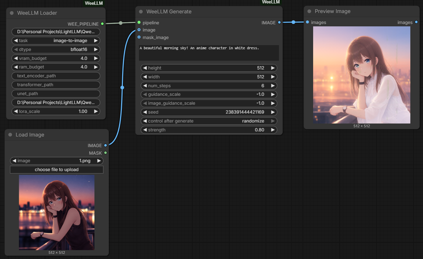Increase strength with its right arrow
This screenshot has height=259, width=423.
[x=273, y=130]
